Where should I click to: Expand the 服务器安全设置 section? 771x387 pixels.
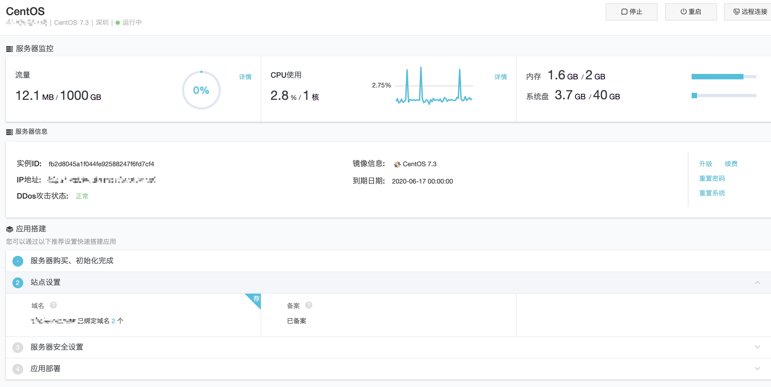tap(757, 347)
